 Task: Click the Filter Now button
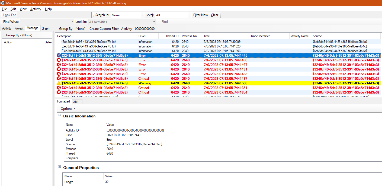point(201,15)
